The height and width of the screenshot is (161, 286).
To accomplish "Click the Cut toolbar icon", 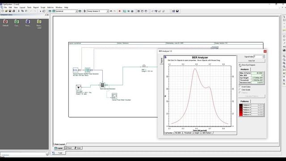I will [x=19, y=11].
